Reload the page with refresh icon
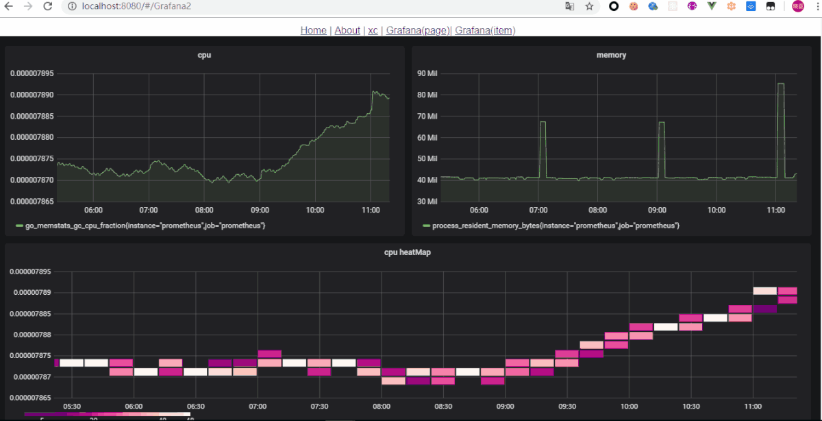 pos(47,6)
